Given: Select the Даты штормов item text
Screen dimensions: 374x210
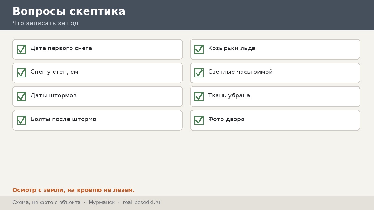Looking at the screenshot, I should pyautogui.click(x=54, y=96).
